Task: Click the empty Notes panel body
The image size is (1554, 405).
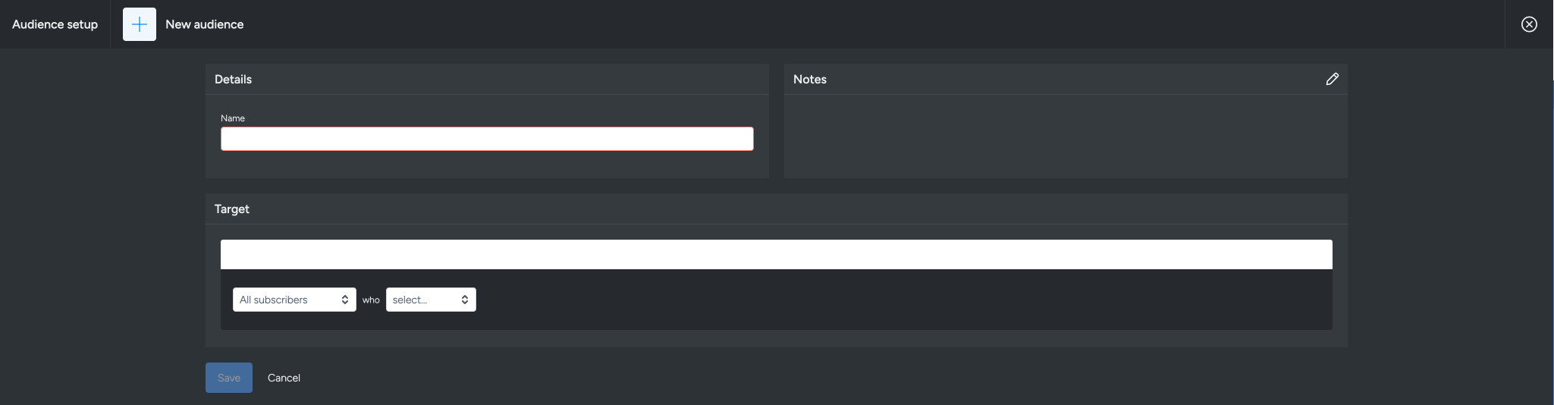Action: pos(1065,137)
